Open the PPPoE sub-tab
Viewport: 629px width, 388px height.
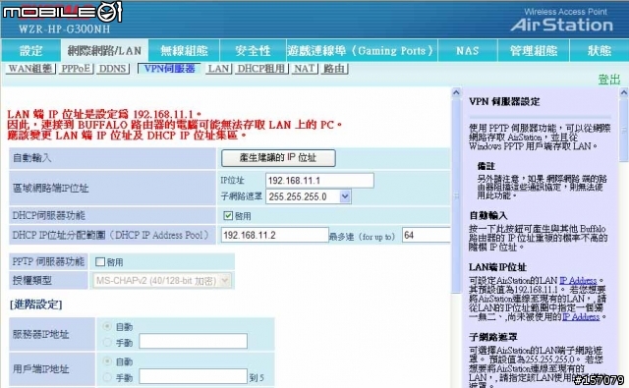[x=76, y=69]
